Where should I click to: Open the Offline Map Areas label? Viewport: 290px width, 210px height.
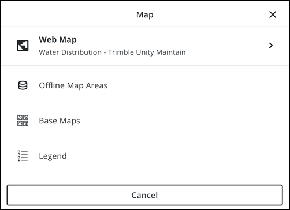[x=73, y=85]
